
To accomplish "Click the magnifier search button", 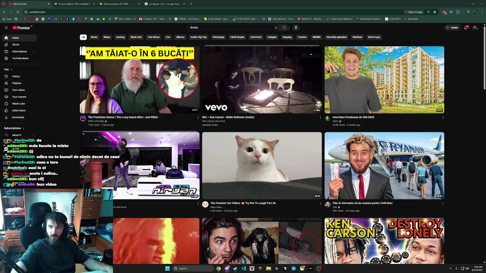I will [x=284, y=28].
